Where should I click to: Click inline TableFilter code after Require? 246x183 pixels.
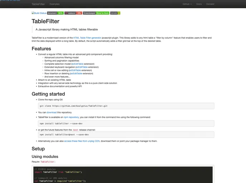coord(48,162)
